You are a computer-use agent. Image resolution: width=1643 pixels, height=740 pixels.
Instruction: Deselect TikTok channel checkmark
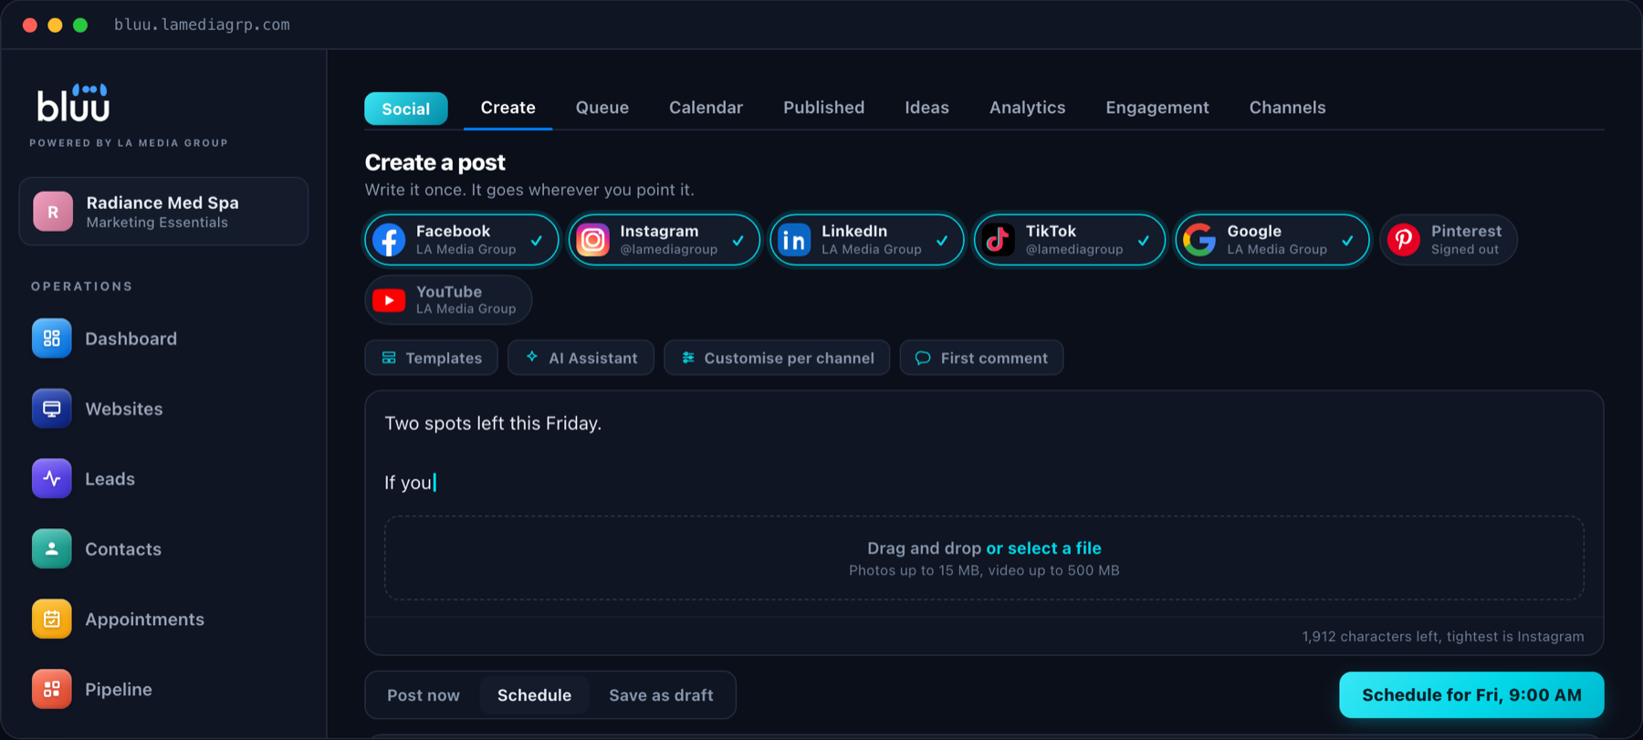1144,241
